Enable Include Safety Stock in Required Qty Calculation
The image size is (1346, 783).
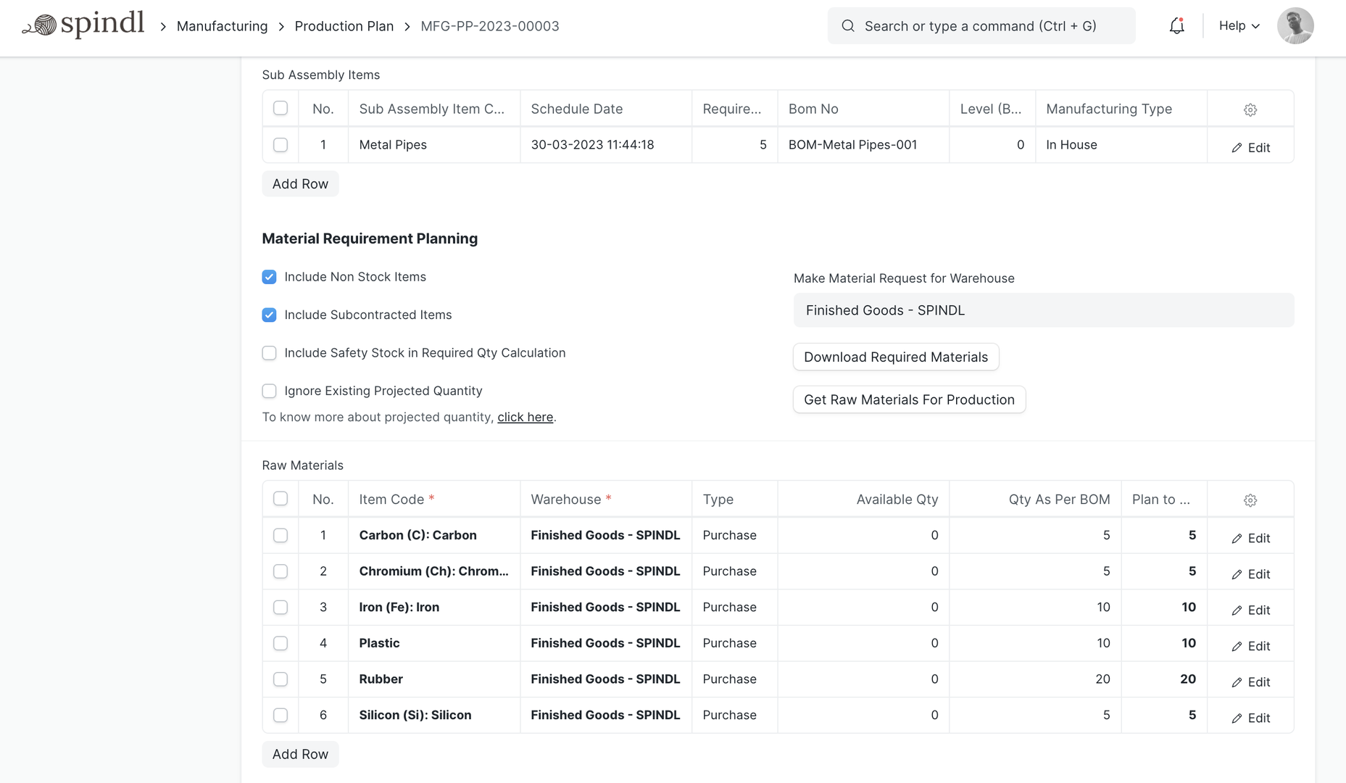pos(269,353)
